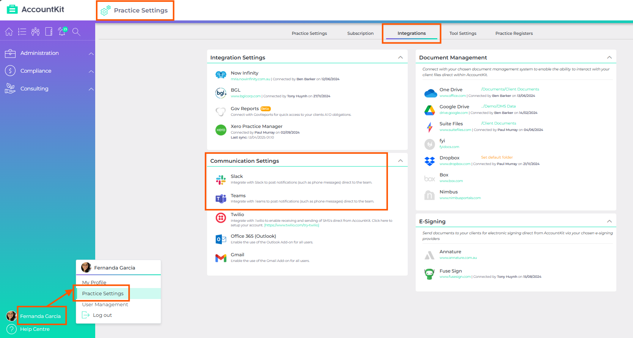Follow the Twilio try-twilio link
Image resolution: width=633 pixels, height=338 pixels.
tap(292, 225)
